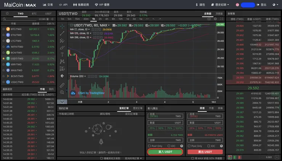Screen dimensions: 282x161
Task: Open USDT/TWD, 60, MAX legend dropdown
Action: (109, 26)
